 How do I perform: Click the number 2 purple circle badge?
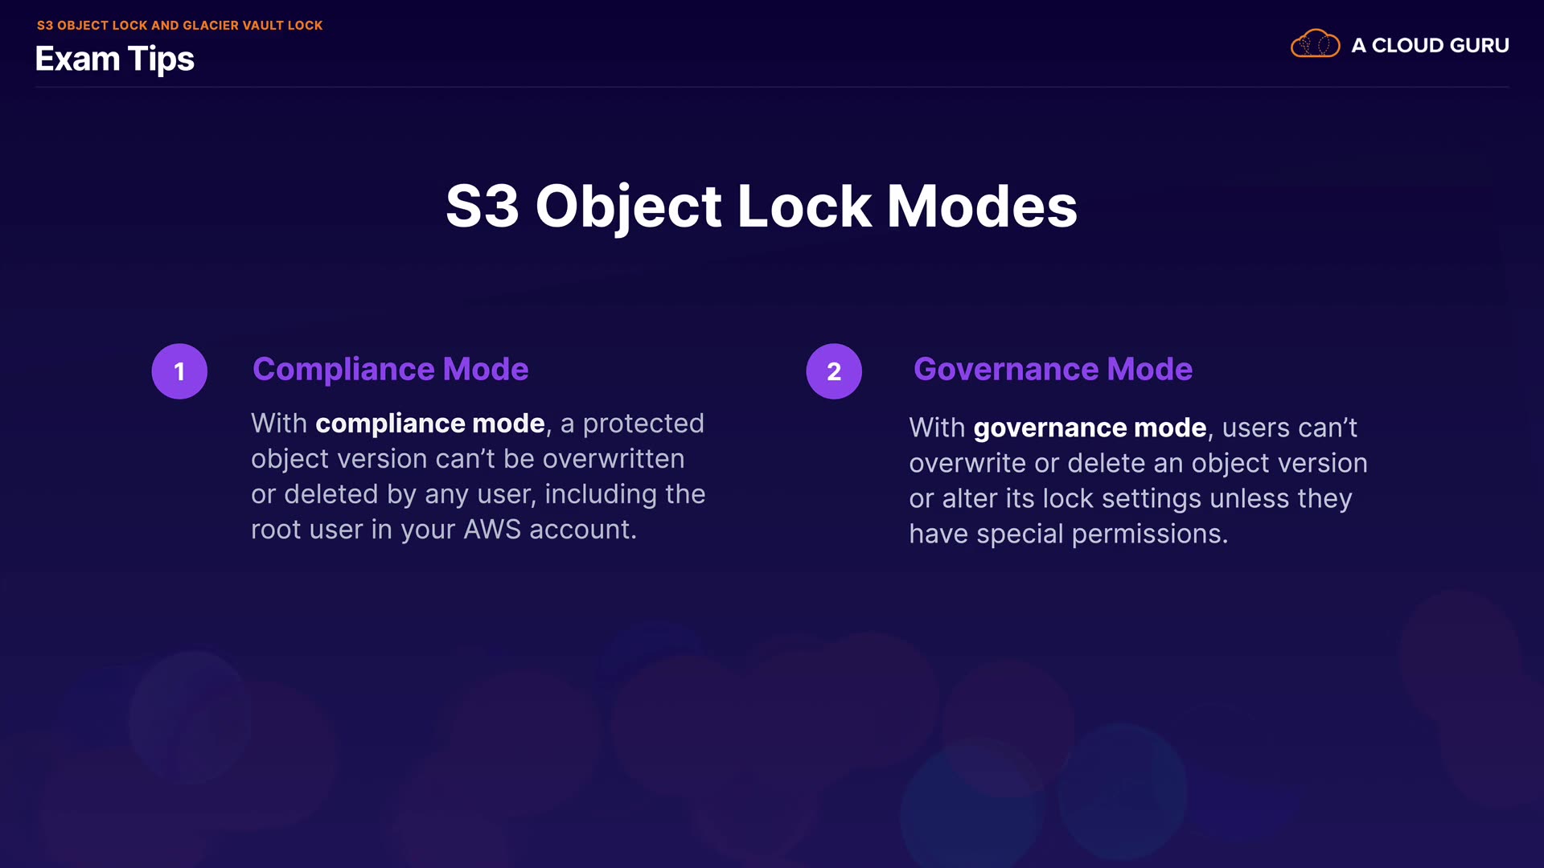click(834, 371)
